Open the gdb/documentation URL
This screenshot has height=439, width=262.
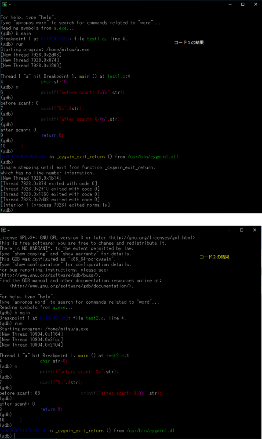click(72, 286)
